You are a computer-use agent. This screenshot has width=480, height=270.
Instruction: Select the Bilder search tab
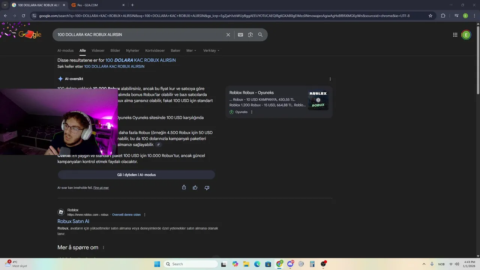[x=115, y=51]
